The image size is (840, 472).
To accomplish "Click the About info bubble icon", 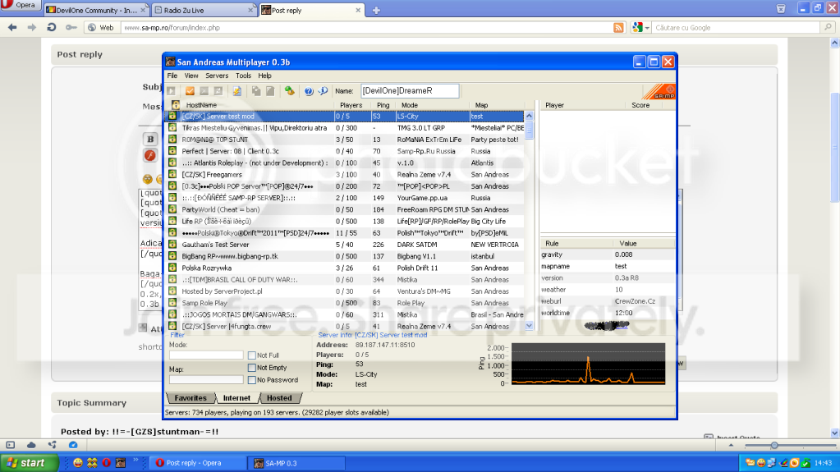I will (x=323, y=91).
